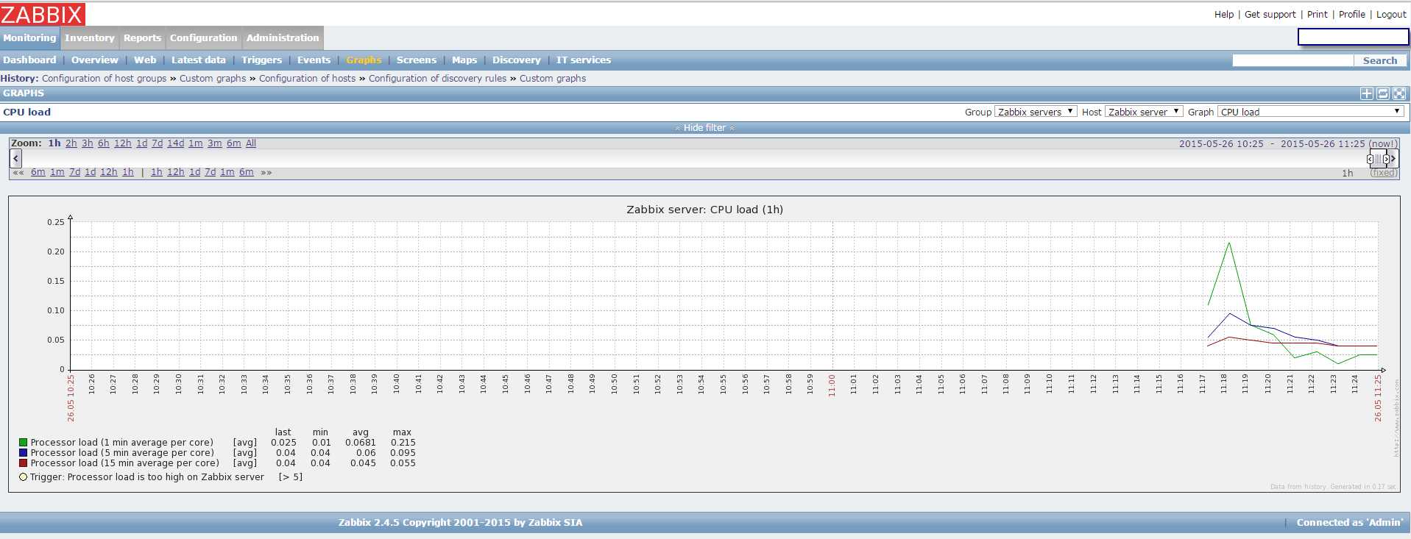
Task: Open the Administration menu
Action: click(x=283, y=38)
